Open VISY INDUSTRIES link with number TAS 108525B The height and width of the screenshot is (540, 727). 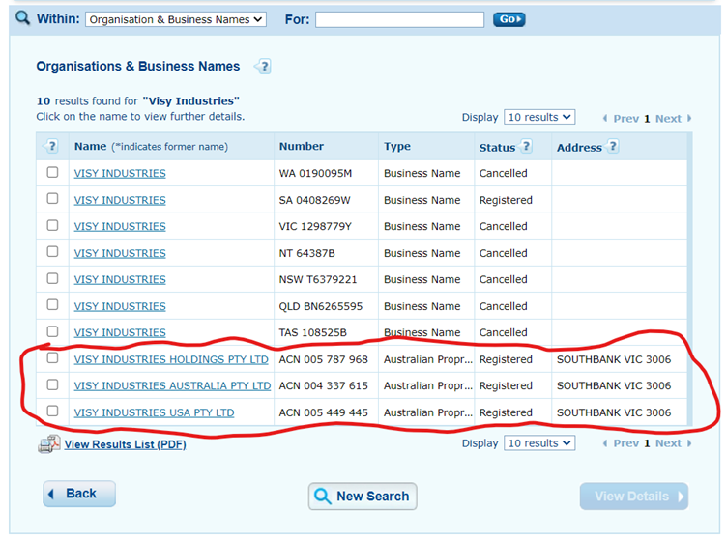pos(120,332)
